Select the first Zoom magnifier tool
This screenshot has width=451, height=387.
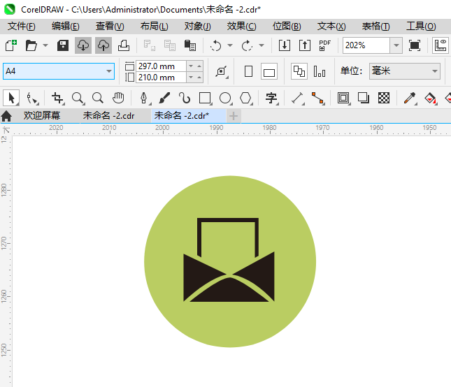coord(78,98)
